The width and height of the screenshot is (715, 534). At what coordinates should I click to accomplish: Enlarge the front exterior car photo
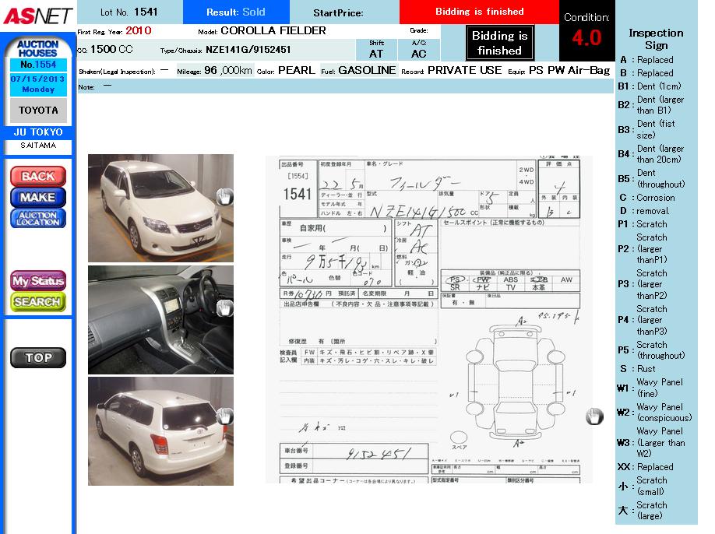tap(156, 208)
